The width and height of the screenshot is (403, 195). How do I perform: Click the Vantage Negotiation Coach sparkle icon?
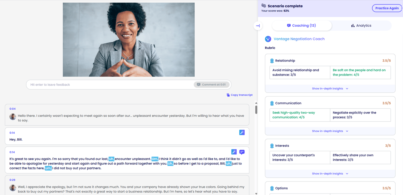click(268, 39)
